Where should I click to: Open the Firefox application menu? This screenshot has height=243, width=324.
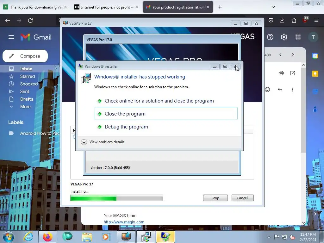coord(316,20)
